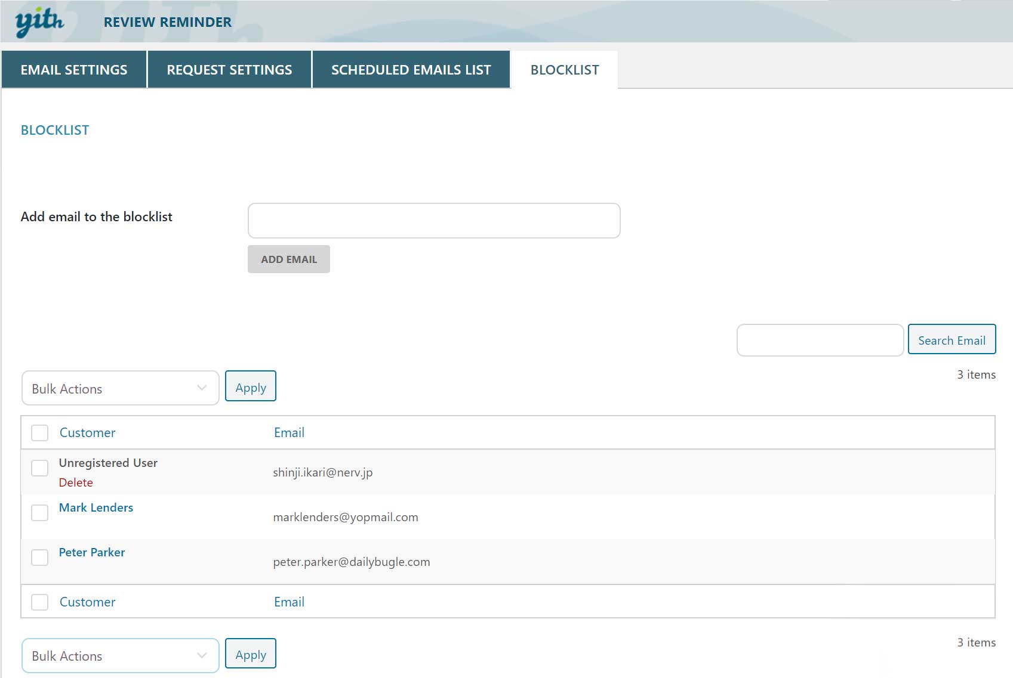The height and width of the screenshot is (678, 1013).
Task: Check the Unregistered User row checkbox
Action: click(x=40, y=468)
